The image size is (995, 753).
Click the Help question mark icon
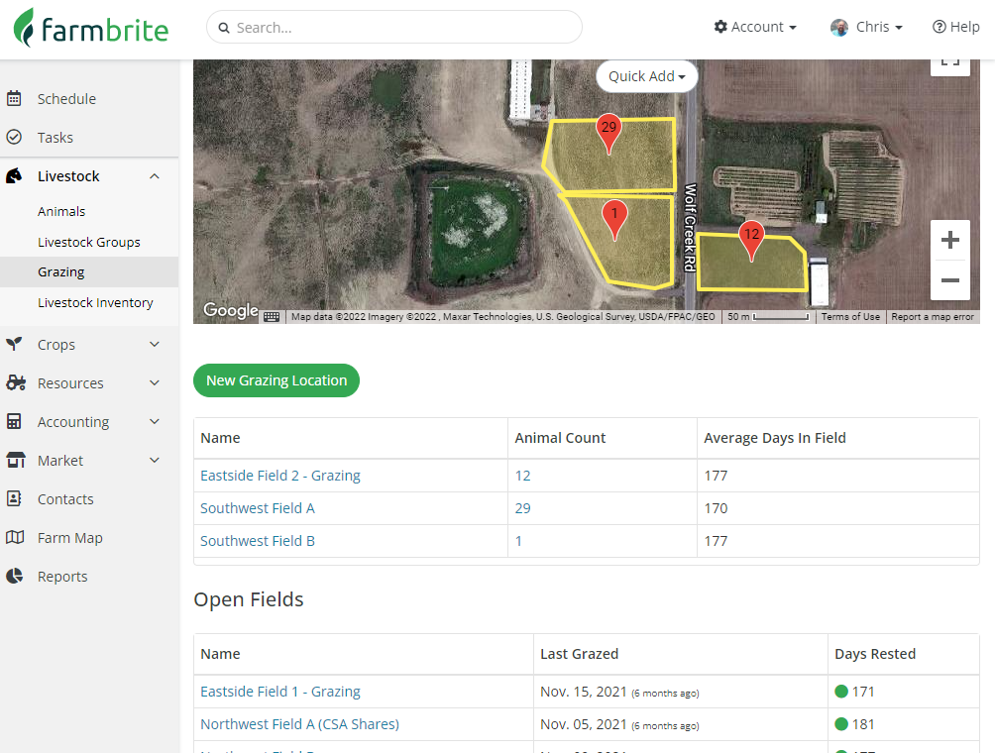(939, 27)
